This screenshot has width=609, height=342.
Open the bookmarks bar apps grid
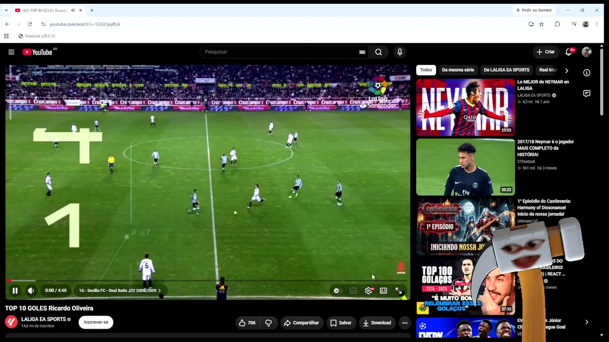pos(6,36)
